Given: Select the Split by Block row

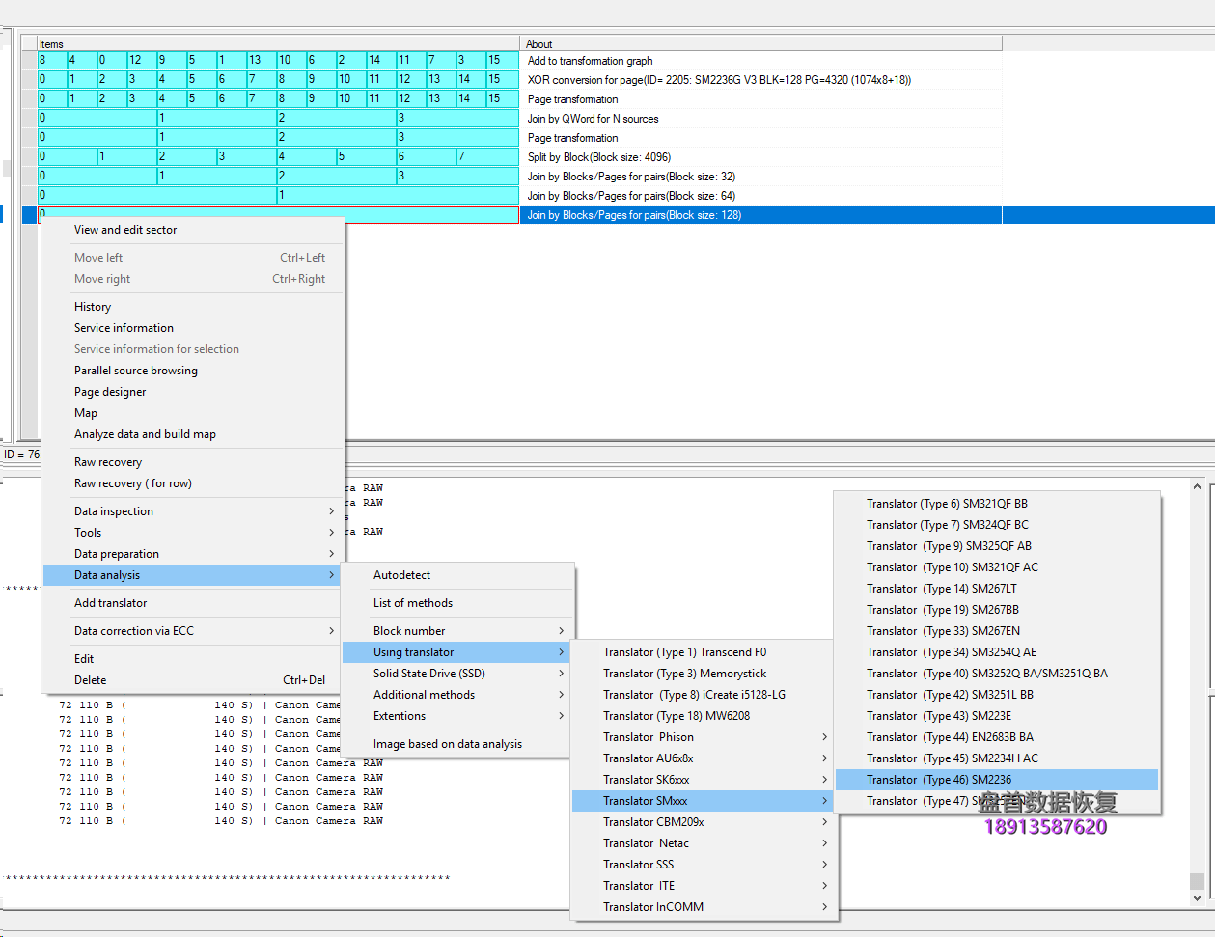Looking at the screenshot, I should click(x=598, y=157).
